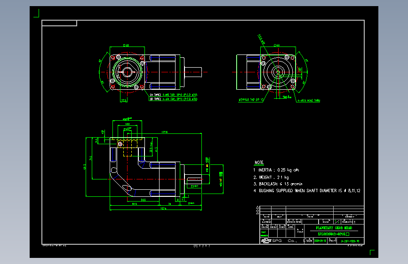This screenshot has width=408, height=264.
Task: Select the boxed '(B TYPE)' tap callout text
Action: (x=173, y=99)
